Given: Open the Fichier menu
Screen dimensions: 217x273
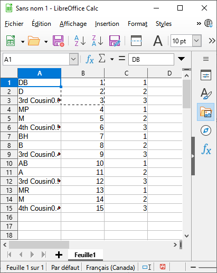Looking at the screenshot, I should coord(14,24).
